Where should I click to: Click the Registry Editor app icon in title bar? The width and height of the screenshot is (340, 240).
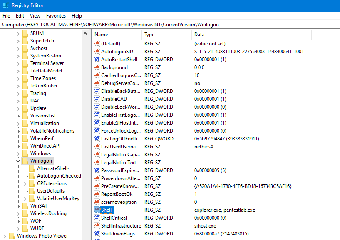[x=6, y=5]
